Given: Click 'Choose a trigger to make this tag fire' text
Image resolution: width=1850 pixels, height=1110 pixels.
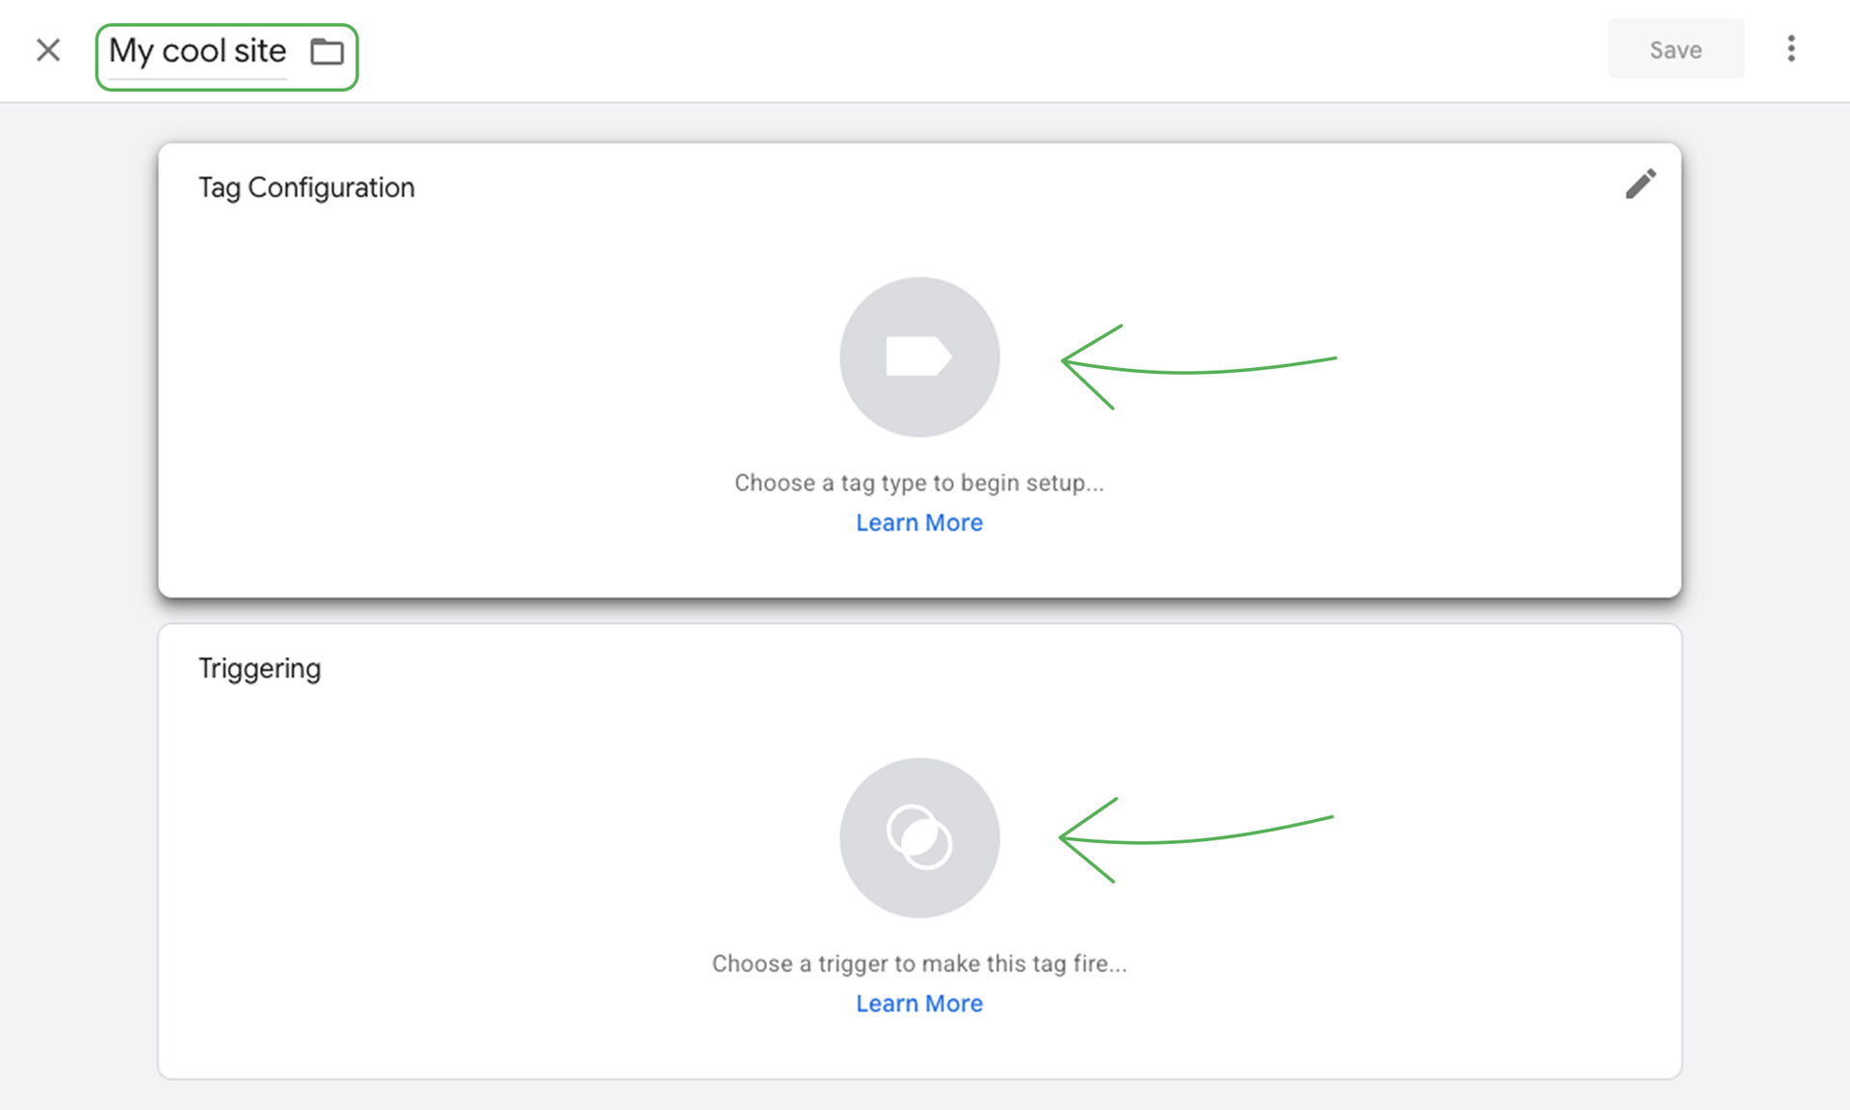Looking at the screenshot, I should coord(919,964).
